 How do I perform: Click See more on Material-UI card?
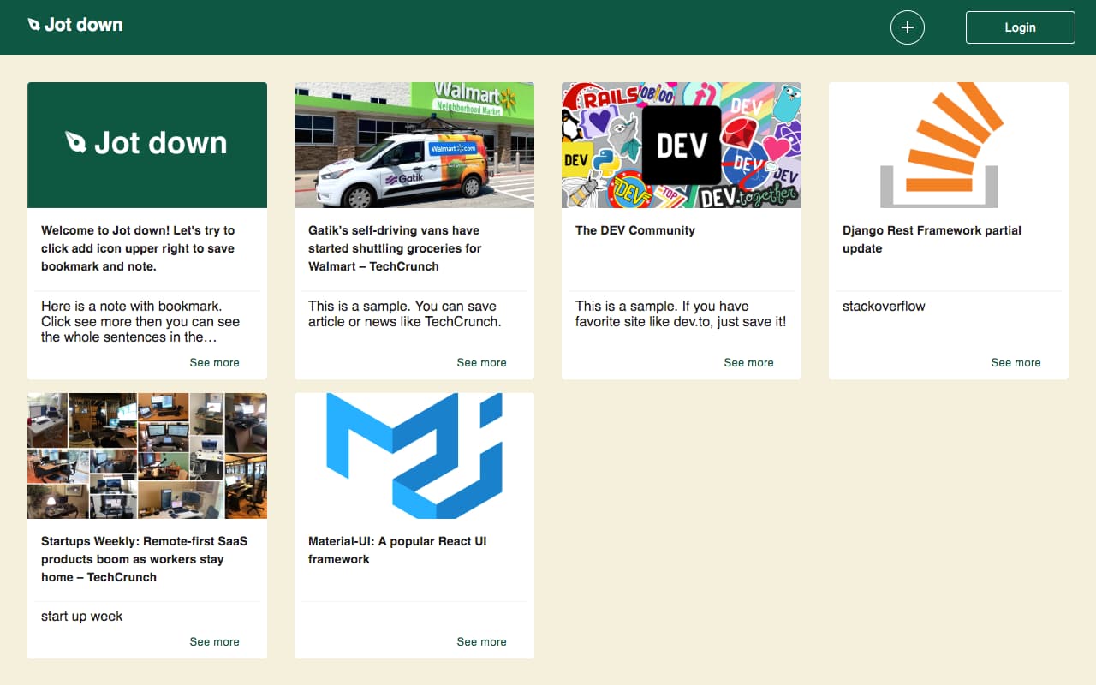pyautogui.click(x=482, y=641)
